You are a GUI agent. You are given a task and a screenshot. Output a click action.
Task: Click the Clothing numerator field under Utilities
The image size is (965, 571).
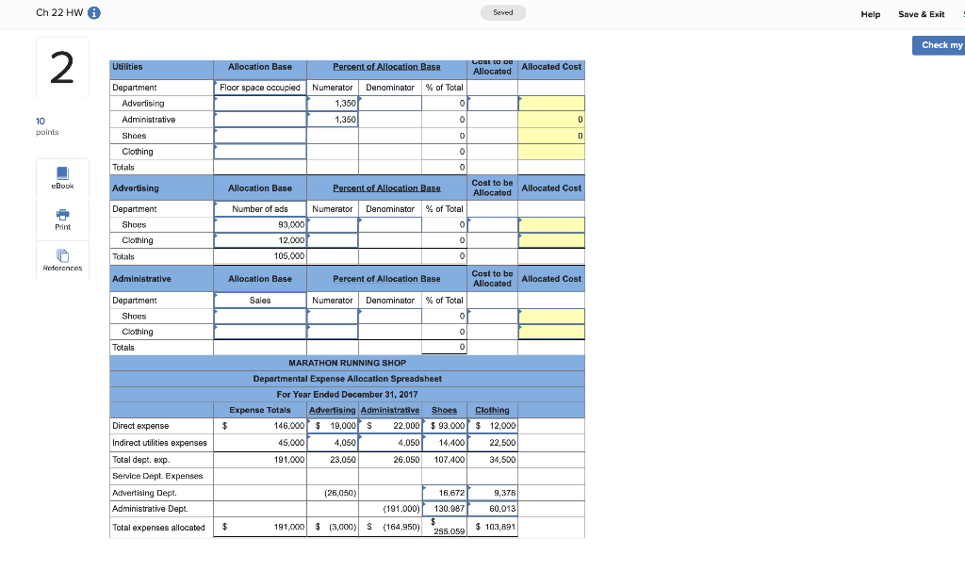332,151
